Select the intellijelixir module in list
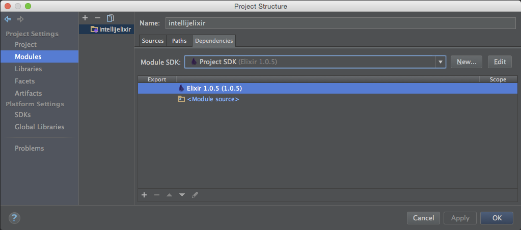The width and height of the screenshot is (521, 230). [111, 30]
